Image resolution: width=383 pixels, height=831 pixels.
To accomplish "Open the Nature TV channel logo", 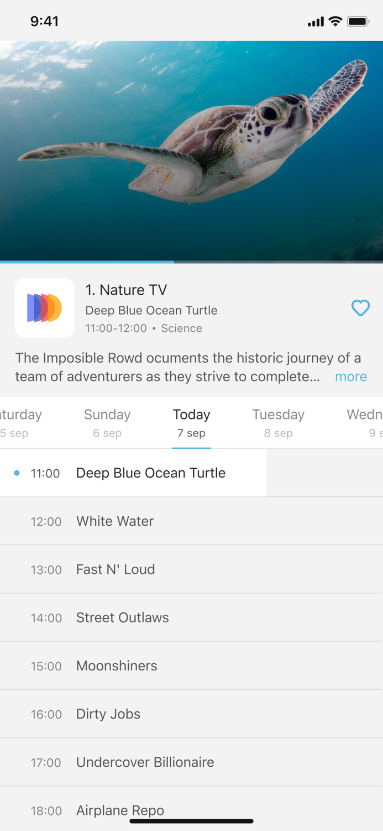I will point(45,308).
